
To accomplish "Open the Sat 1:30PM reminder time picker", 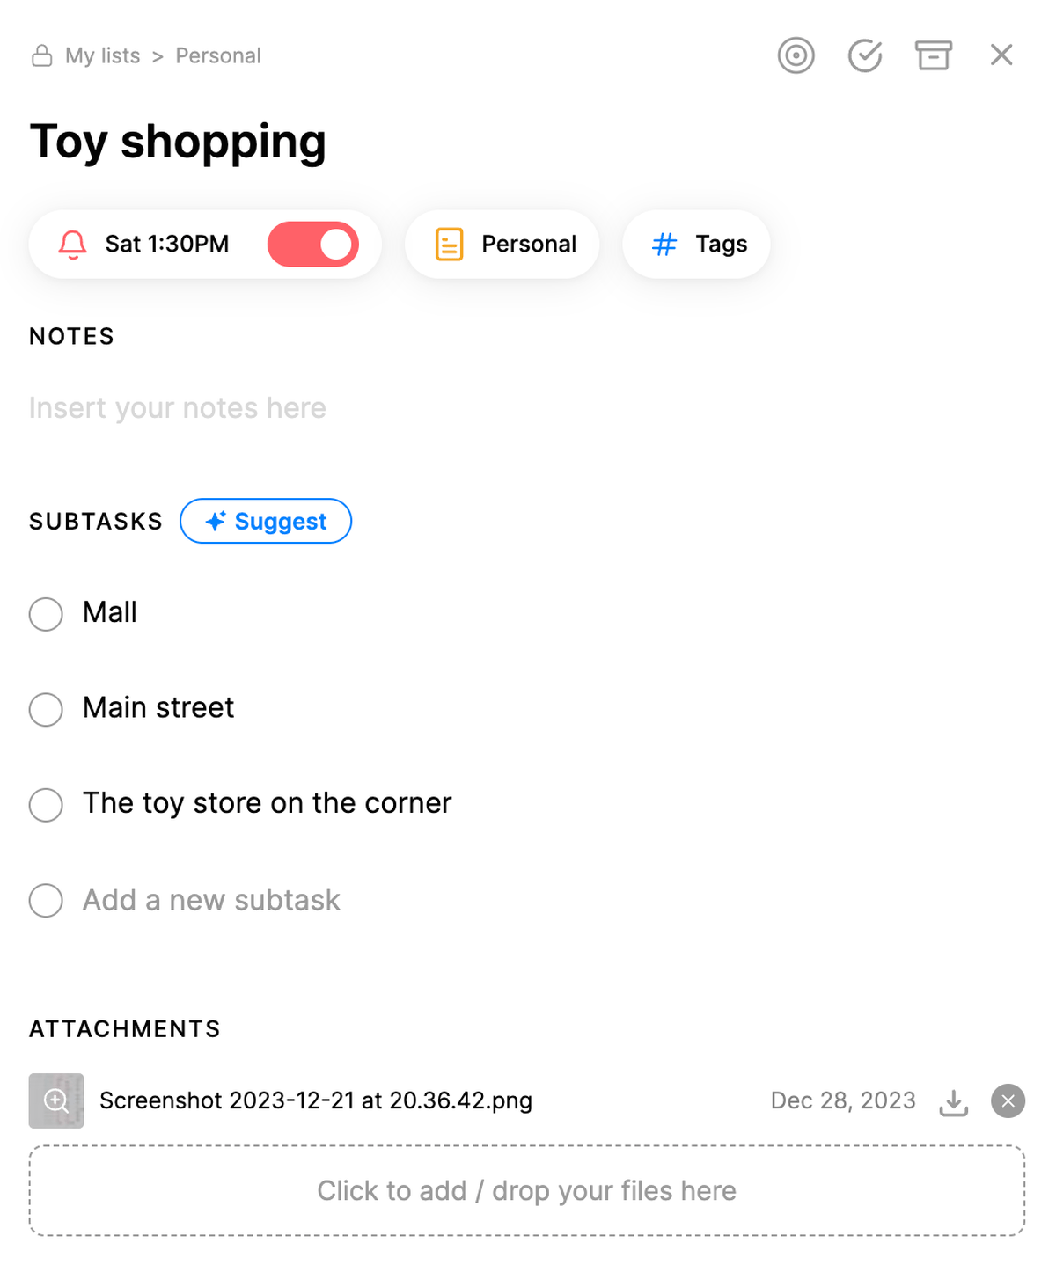I will tap(167, 245).
